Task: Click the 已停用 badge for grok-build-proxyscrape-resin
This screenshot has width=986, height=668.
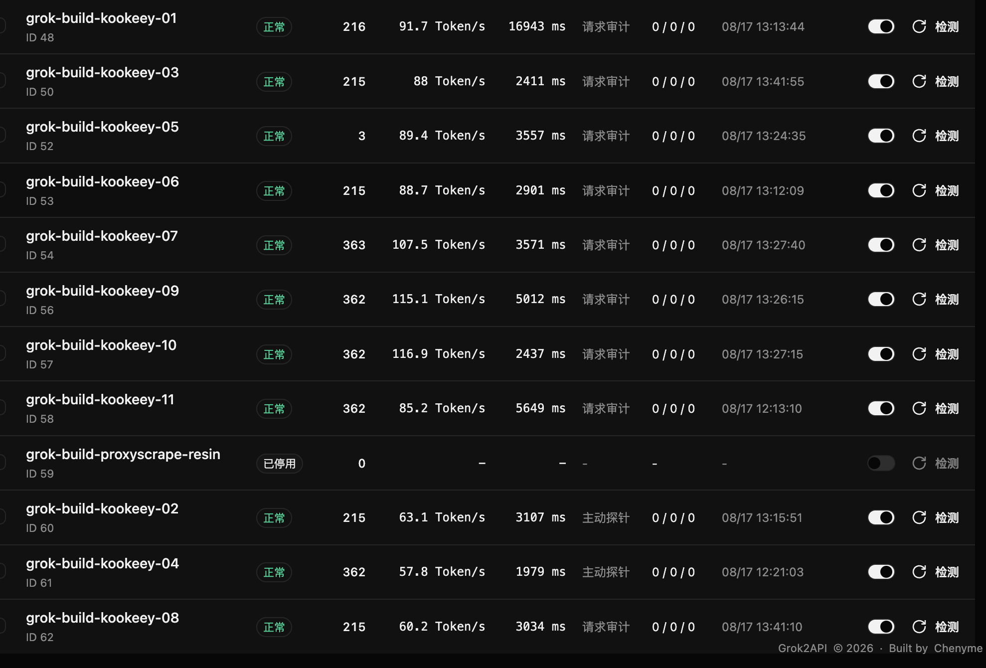Action: (280, 464)
